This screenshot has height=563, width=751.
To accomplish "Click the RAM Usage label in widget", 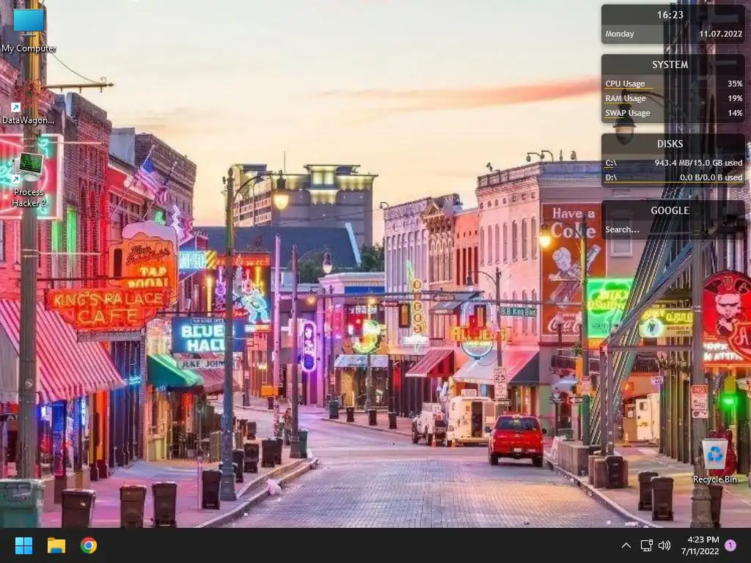I will pyautogui.click(x=626, y=98).
